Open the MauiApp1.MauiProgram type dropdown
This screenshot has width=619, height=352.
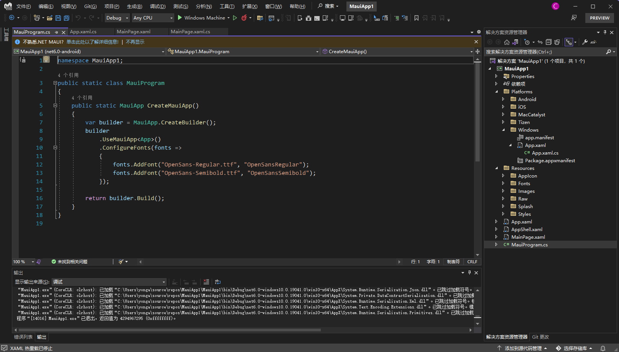pyautogui.click(x=243, y=51)
